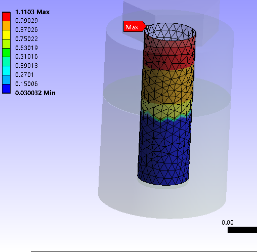Select the yellow legend color band
The width and height of the screenshot is (257, 252).
point(6,35)
